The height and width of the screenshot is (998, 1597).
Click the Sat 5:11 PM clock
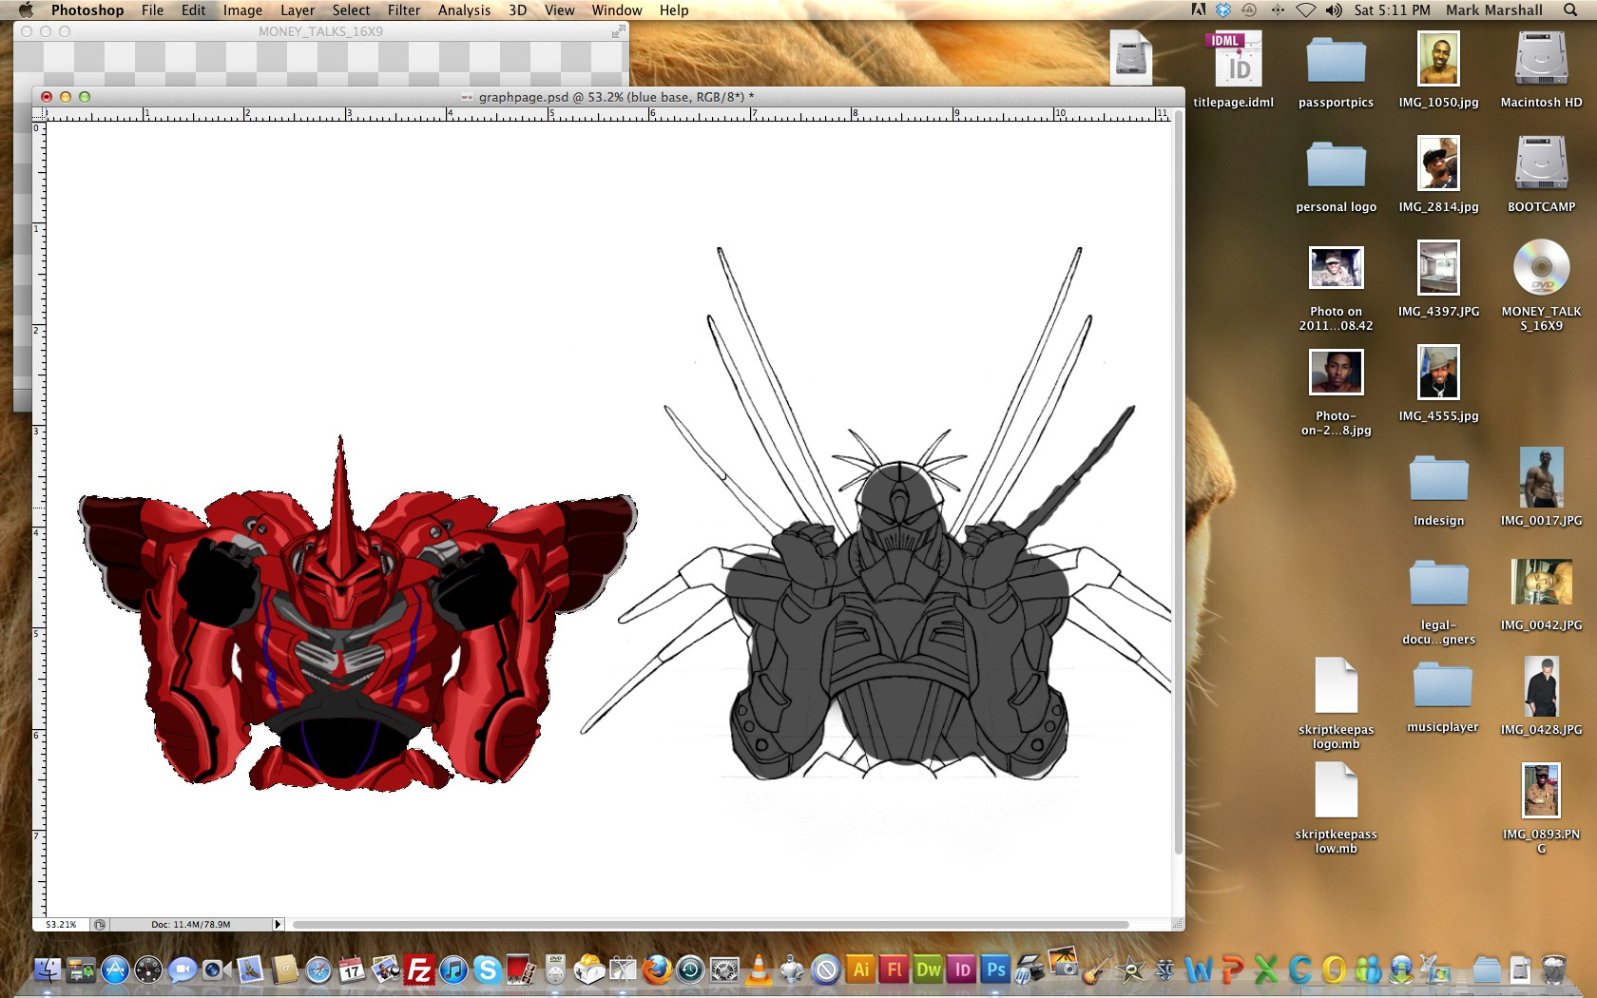[1392, 10]
